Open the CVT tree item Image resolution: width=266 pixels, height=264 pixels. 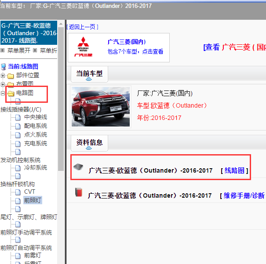click(x=29, y=192)
